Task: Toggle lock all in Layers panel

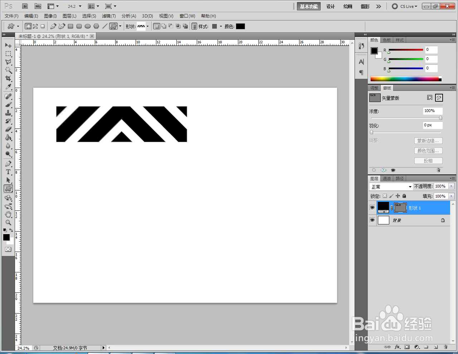Action: (x=404, y=196)
